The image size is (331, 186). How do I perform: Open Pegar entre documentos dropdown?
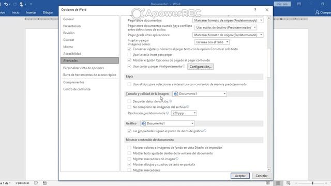pos(228,21)
